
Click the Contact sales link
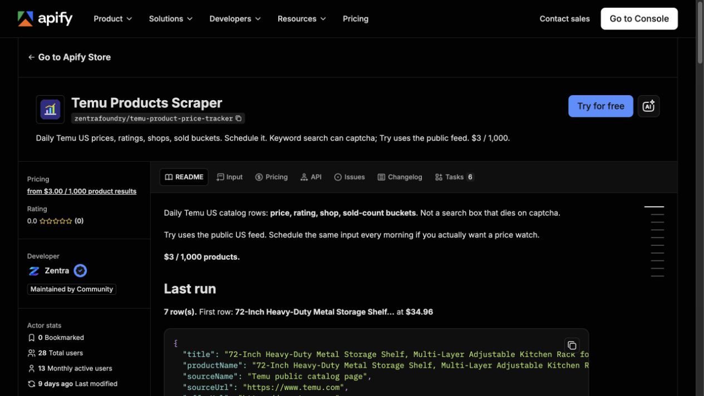564,18
